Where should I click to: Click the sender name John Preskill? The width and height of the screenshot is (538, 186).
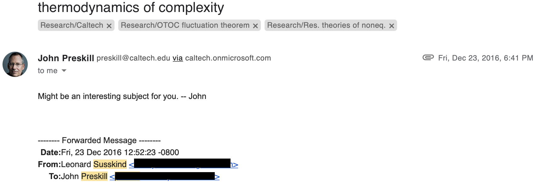(x=66, y=58)
